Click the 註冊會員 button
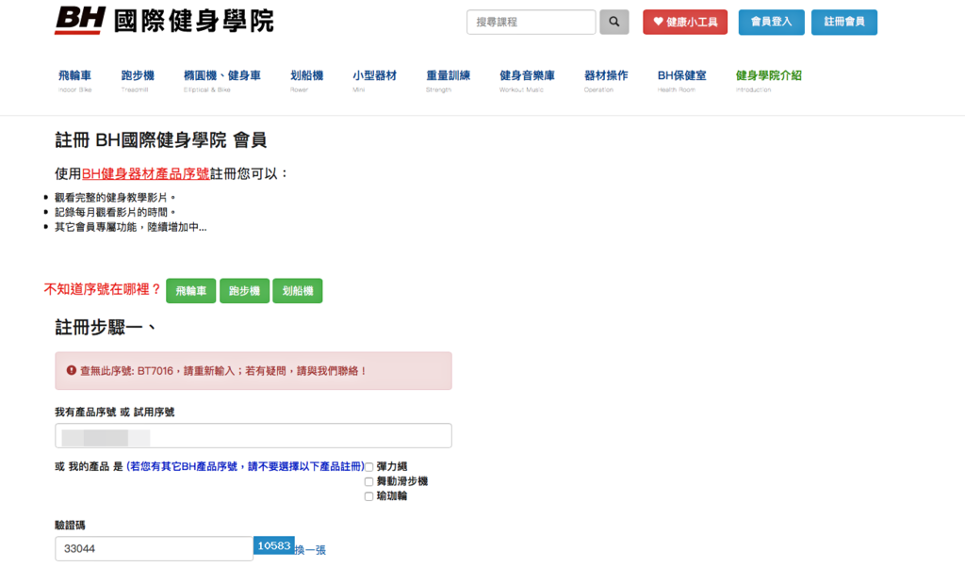Screen dimensions: 965x567 844,23
